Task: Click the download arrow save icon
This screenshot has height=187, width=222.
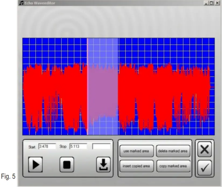Action: pyautogui.click(x=103, y=164)
